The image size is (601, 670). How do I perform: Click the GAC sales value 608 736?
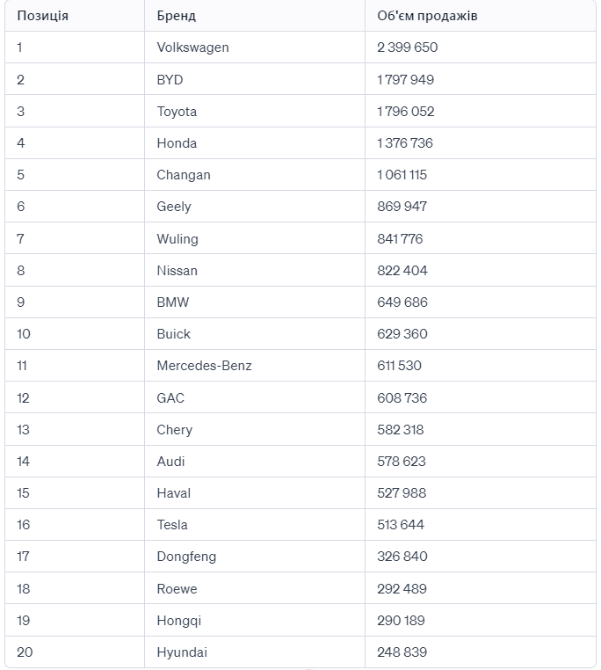coord(402,397)
